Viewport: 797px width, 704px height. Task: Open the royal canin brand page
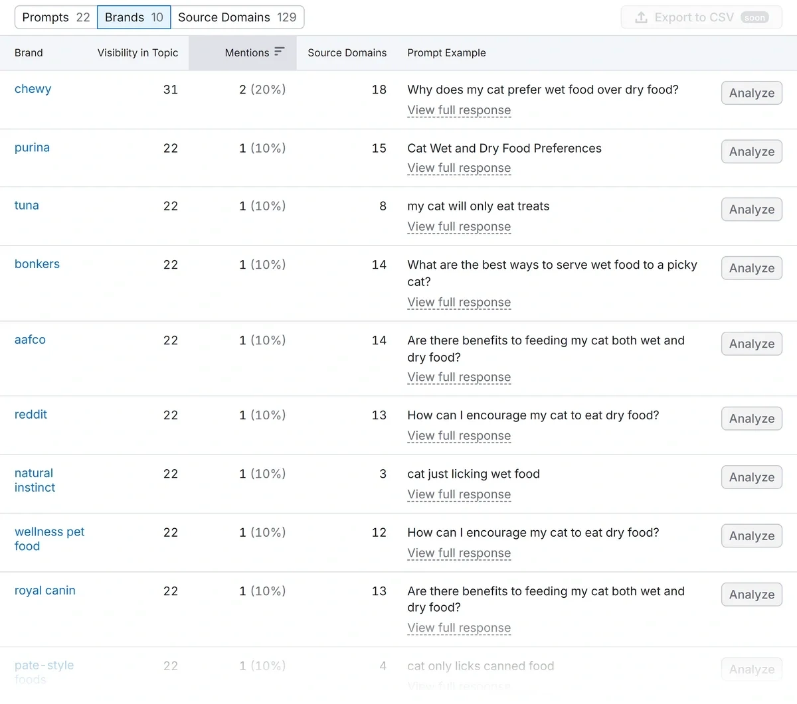[44, 590]
